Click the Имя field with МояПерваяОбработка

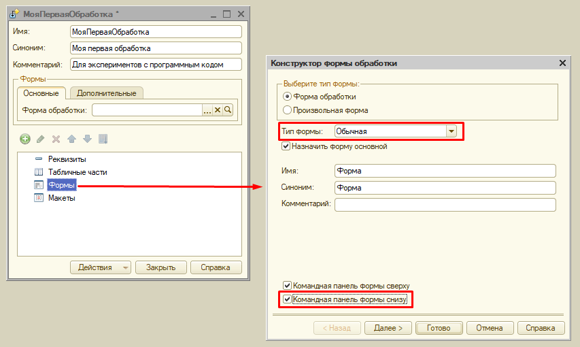coord(156,32)
